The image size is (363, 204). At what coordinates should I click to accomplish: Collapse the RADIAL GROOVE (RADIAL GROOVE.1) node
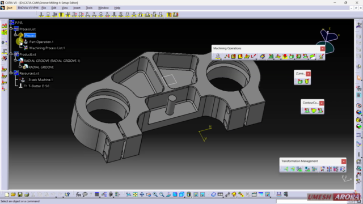coord(15,60)
